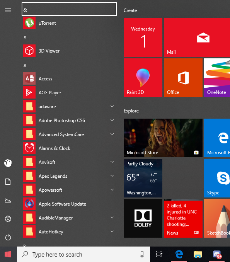Open the Microsoft Store tile
The height and width of the screenshot is (262, 230).
[163, 138]
